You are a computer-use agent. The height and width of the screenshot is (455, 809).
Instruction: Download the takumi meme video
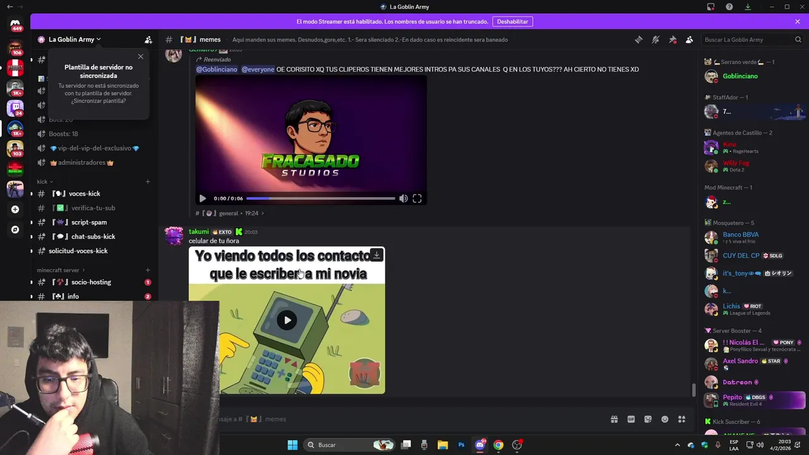[x=377, y=255]
